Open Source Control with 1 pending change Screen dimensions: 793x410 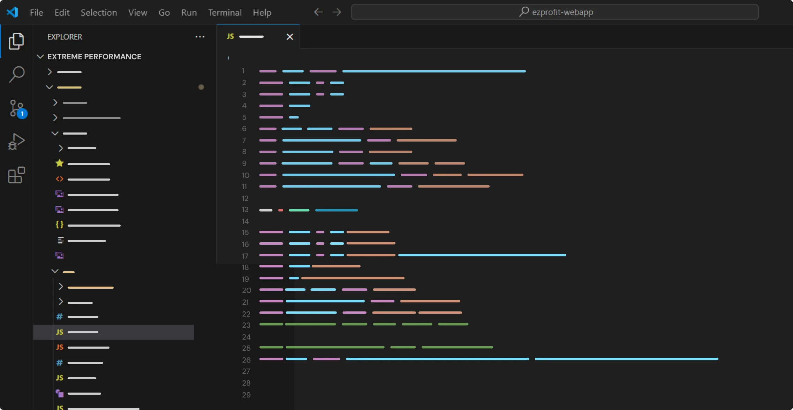click(16, 108)
